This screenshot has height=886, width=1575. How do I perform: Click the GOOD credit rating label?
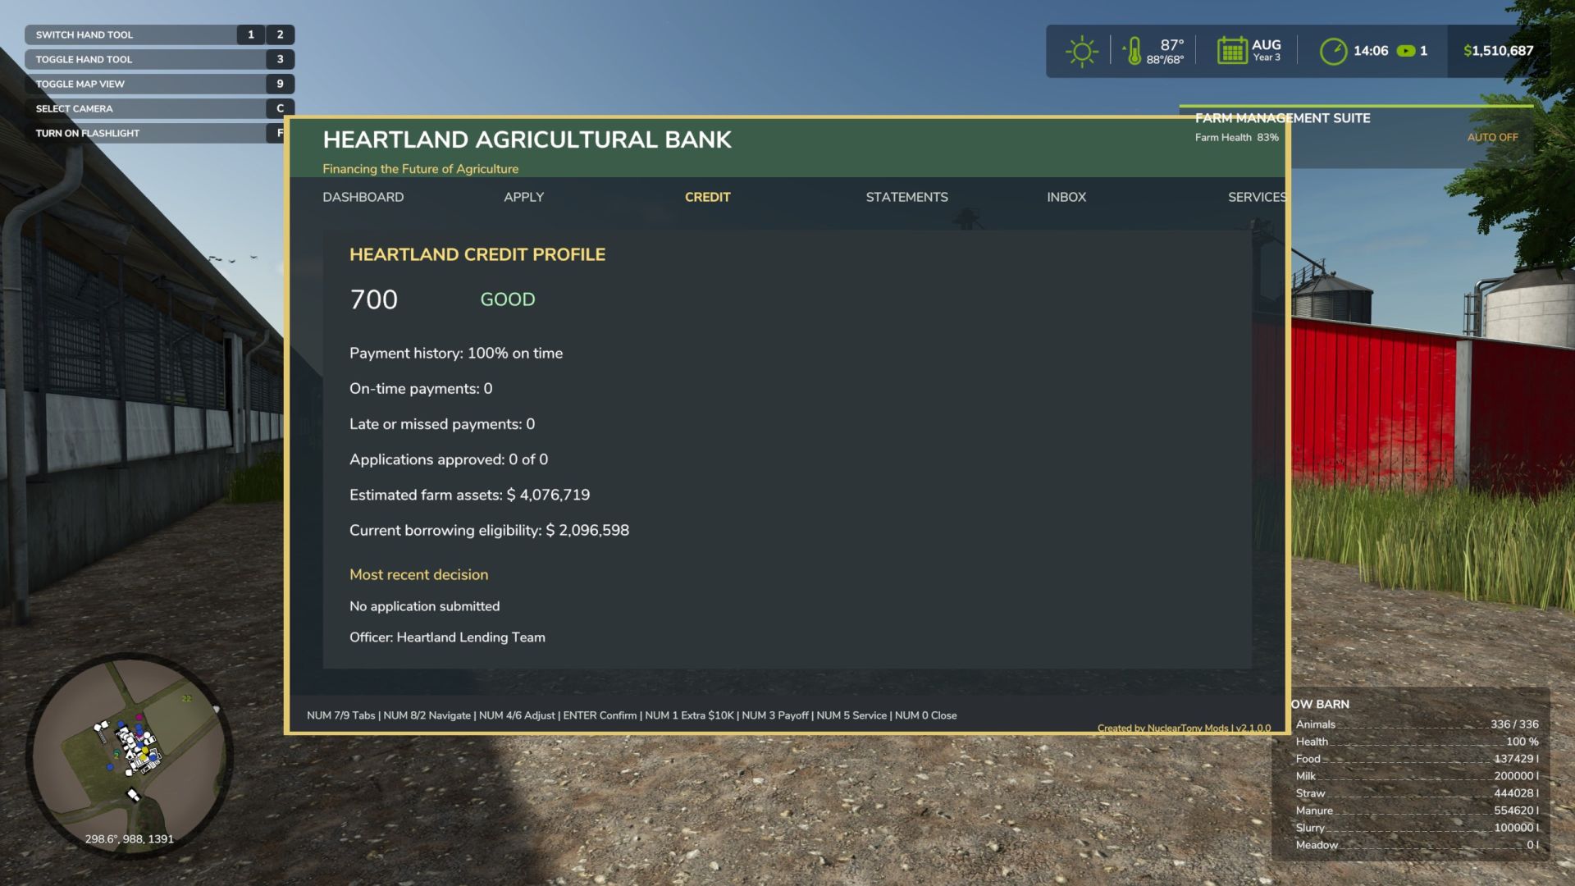pos(507,299)
